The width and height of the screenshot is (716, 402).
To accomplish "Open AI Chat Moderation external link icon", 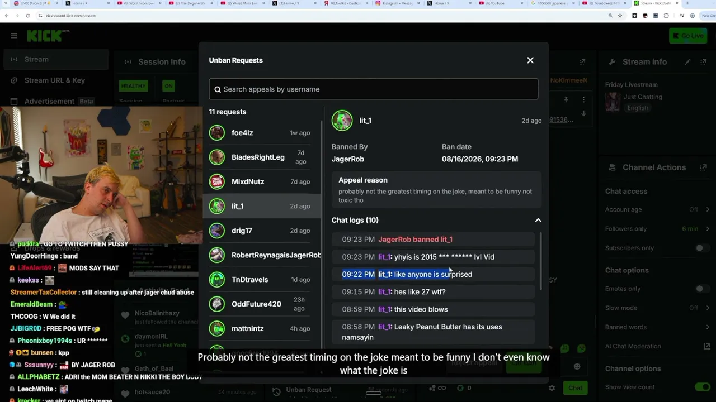I will click(x=707, y=346).
